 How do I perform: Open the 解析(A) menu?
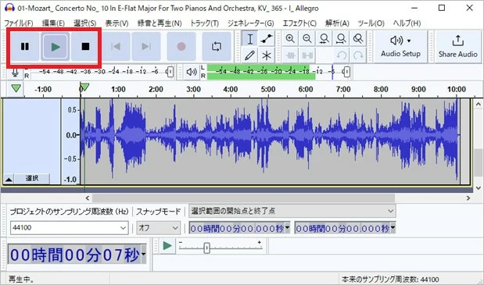pyautogui.click(x=337, y=23)
